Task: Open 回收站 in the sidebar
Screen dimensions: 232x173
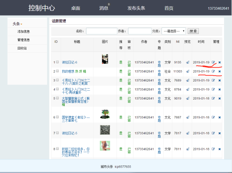Action: pos(22,48)
